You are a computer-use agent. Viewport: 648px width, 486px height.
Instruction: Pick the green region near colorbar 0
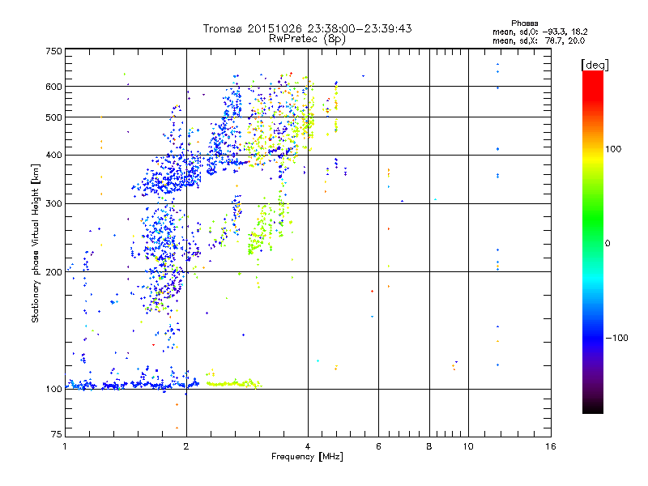click(x=593, y=224)
